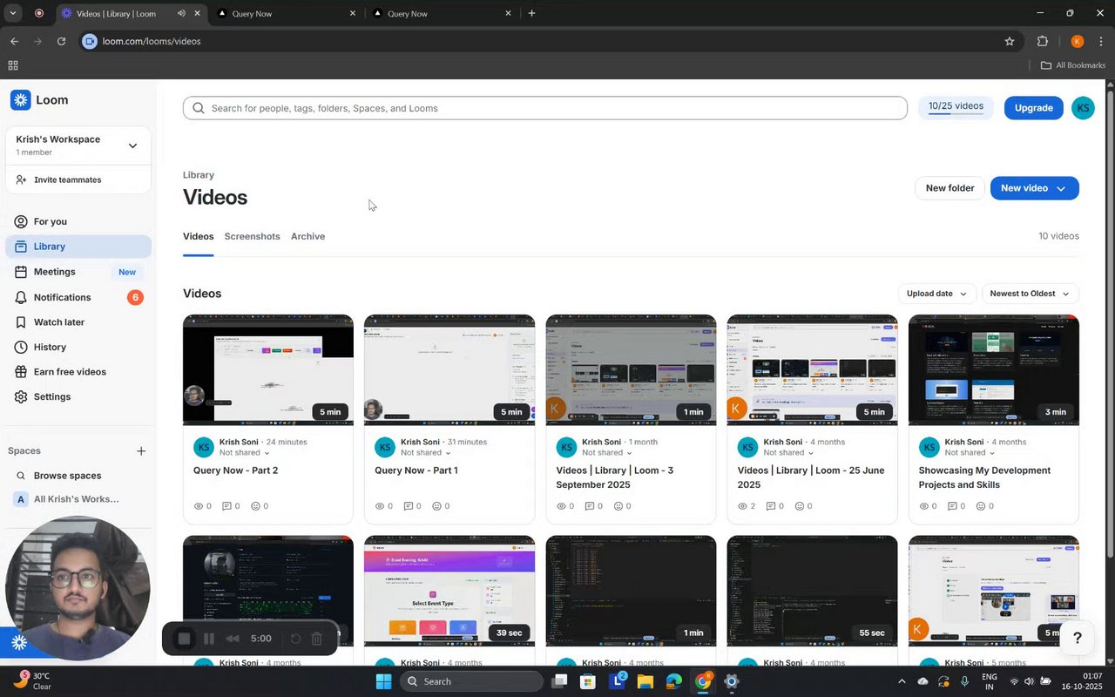Image resolution: width=1115 pixels, height=697 pixels.
Task: Open the Chrome profile avatar
Action: coord(1077,41)
